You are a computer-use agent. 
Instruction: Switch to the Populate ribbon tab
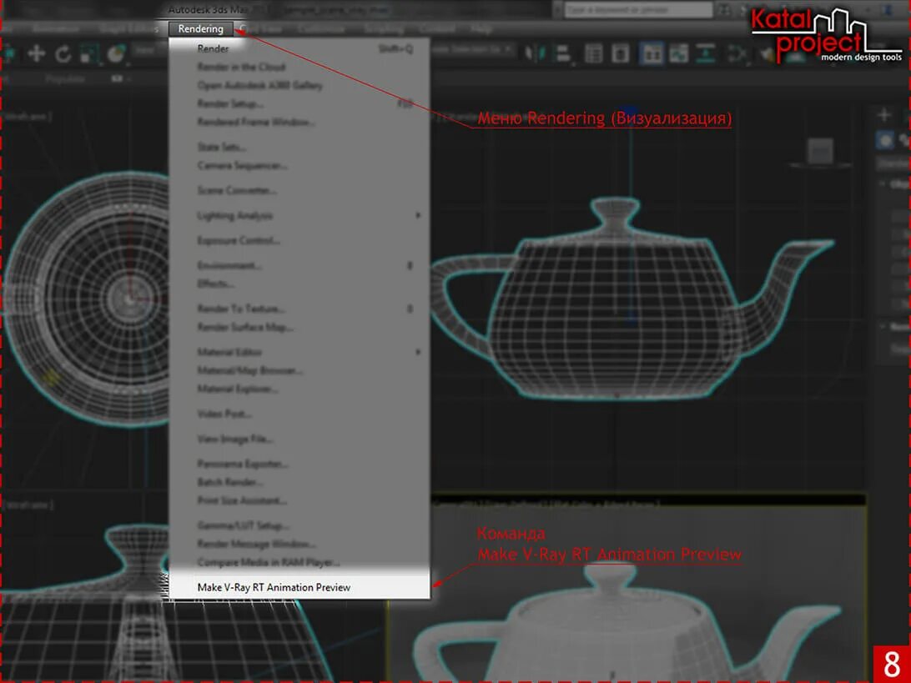click(65, 78)
